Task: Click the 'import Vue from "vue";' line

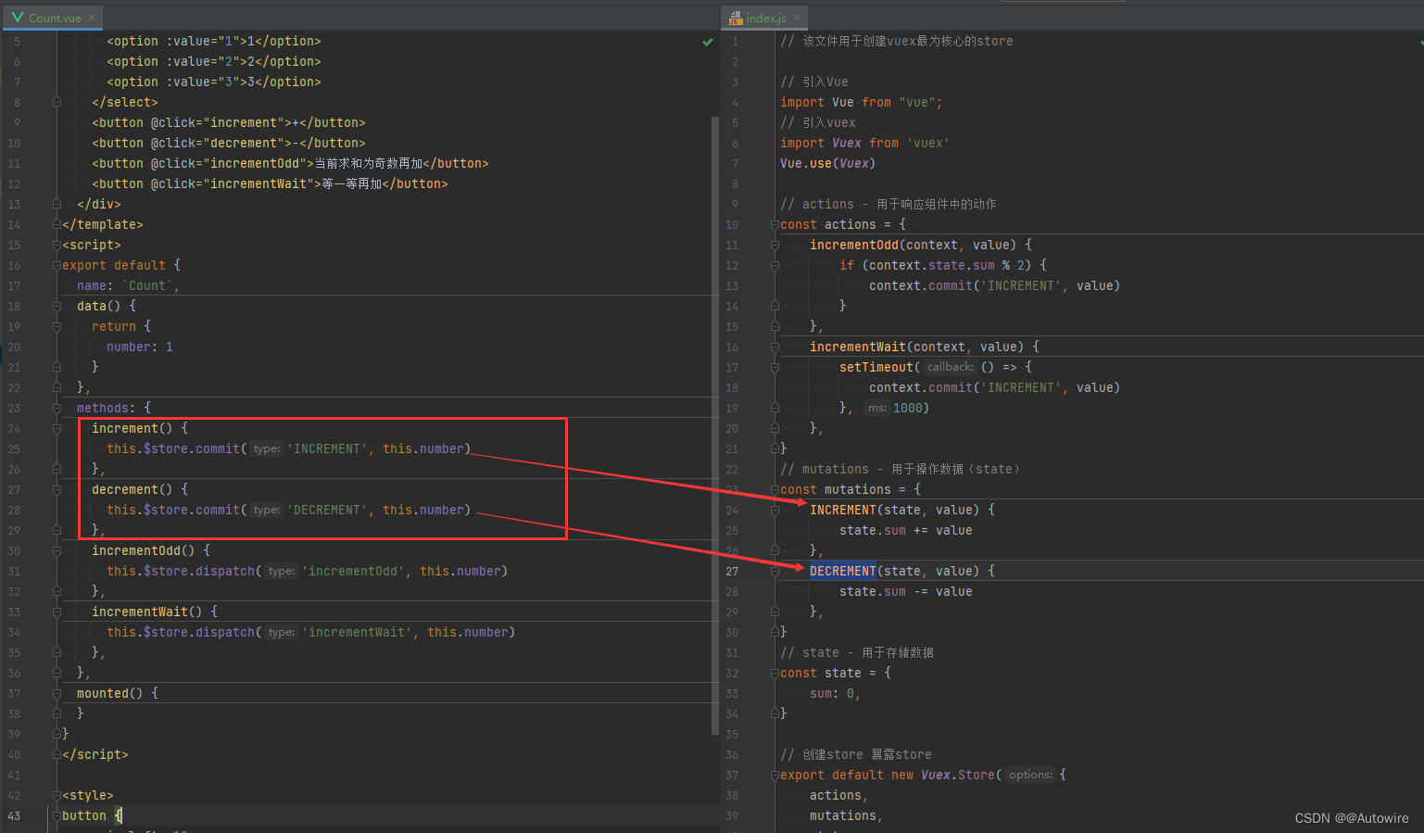Action: [862, 102]
